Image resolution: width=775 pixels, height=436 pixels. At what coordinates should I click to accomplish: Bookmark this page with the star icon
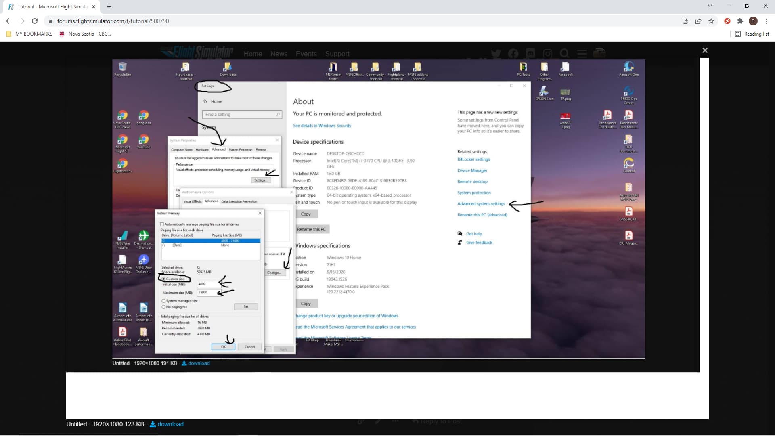(x=711, y=21)
